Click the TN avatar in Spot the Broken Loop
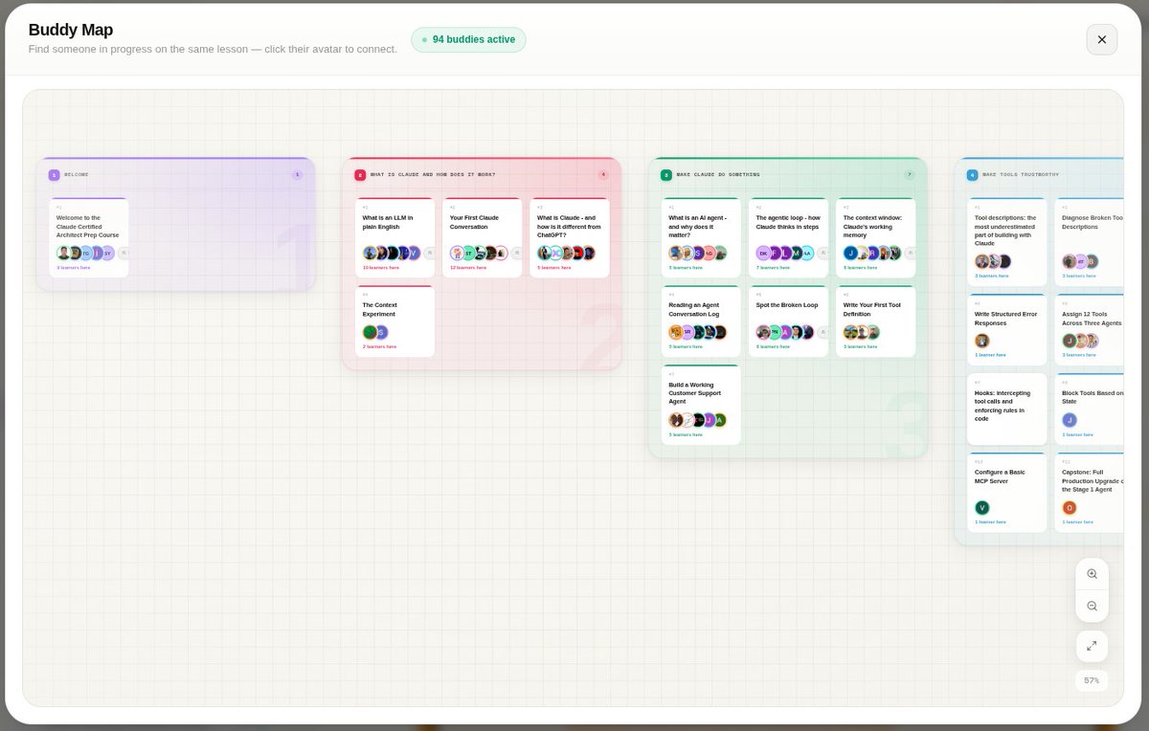The height and width of the screenshot is (731, 1149). (775, 332)
